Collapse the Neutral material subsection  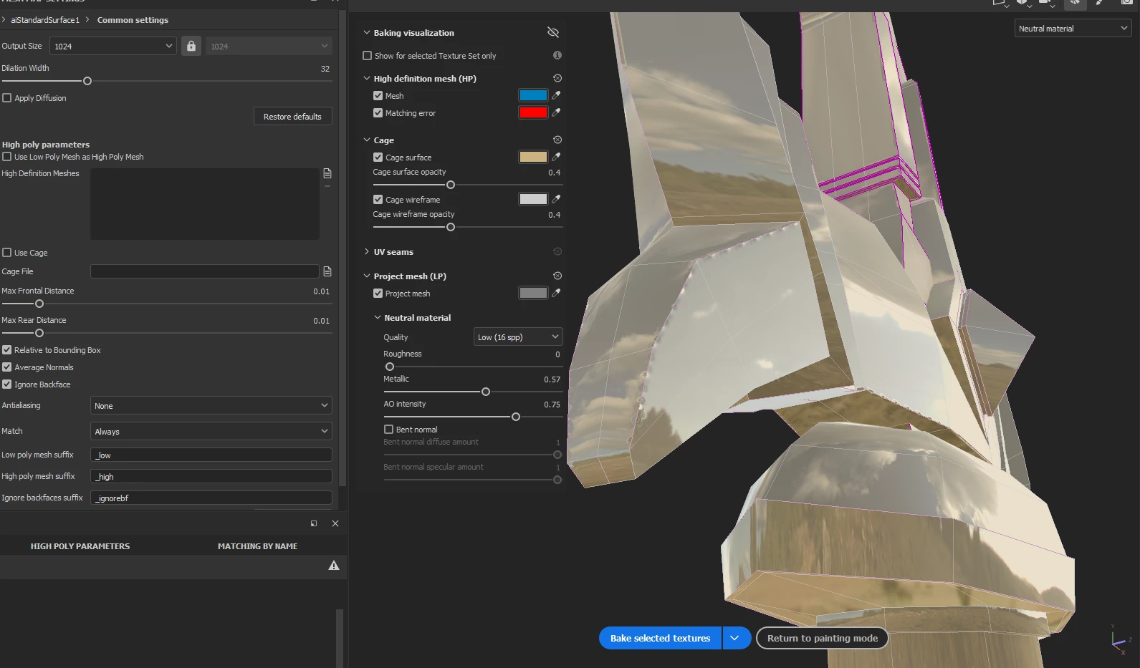coord(378,317)
